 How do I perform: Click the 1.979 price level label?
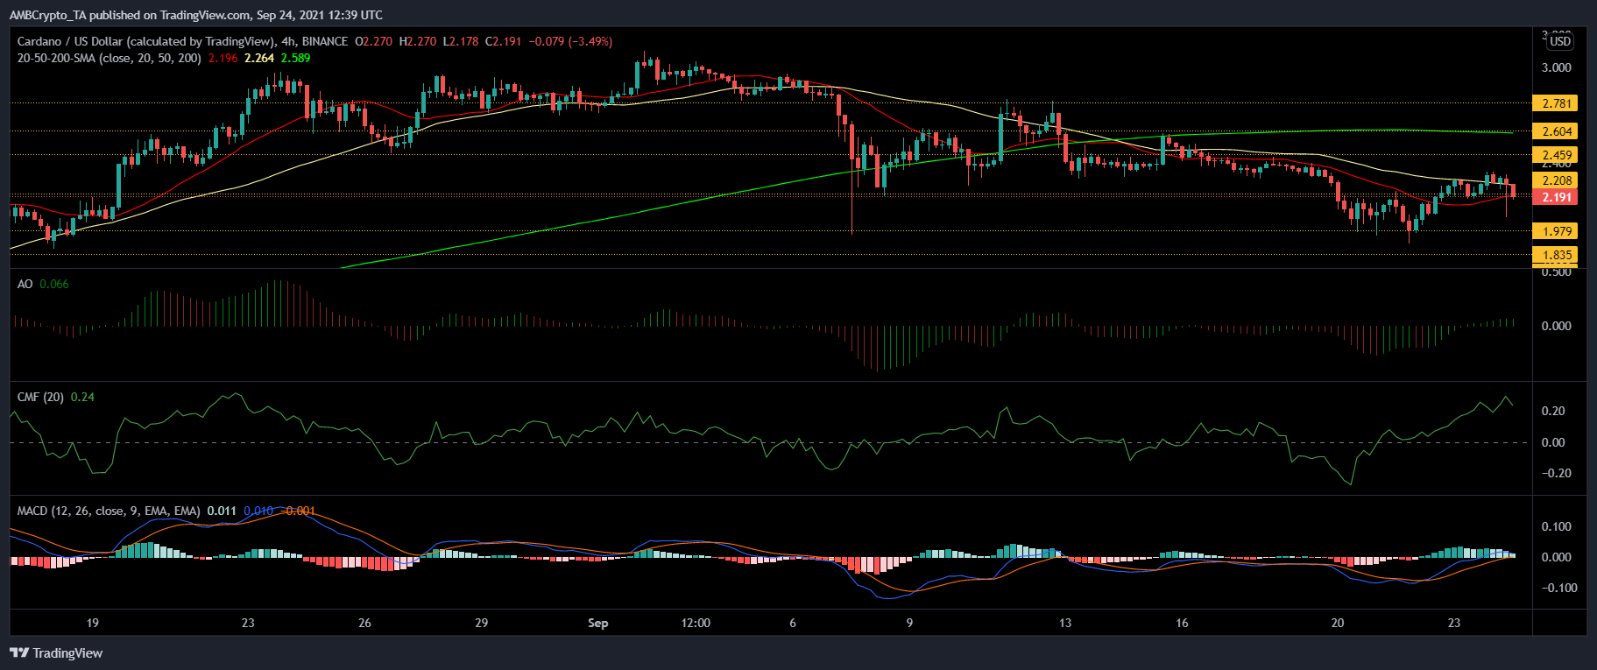1557,231
